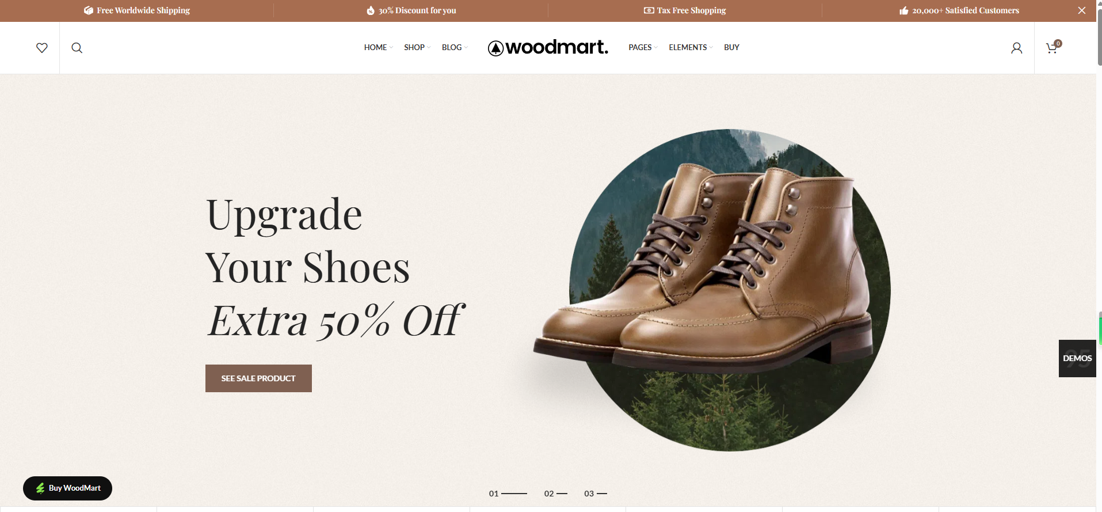Click the BUY navigation link
Screen dimensions: 1102x512
731,47
